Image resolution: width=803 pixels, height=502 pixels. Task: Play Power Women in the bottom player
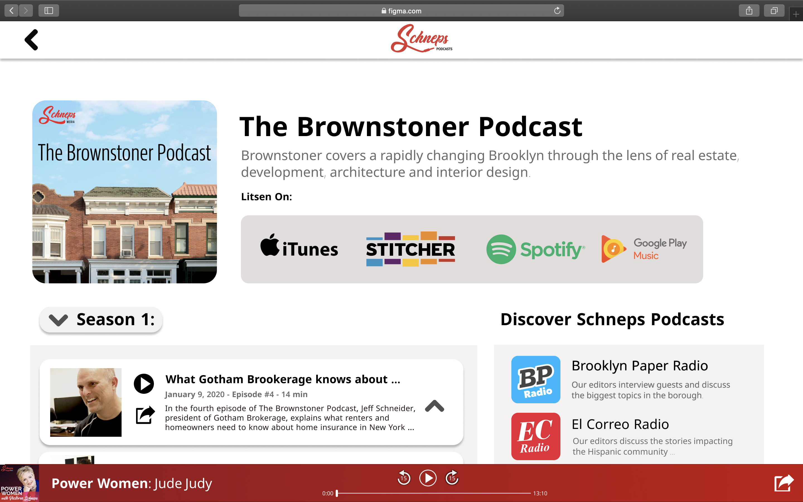click(x=428, y=478)
